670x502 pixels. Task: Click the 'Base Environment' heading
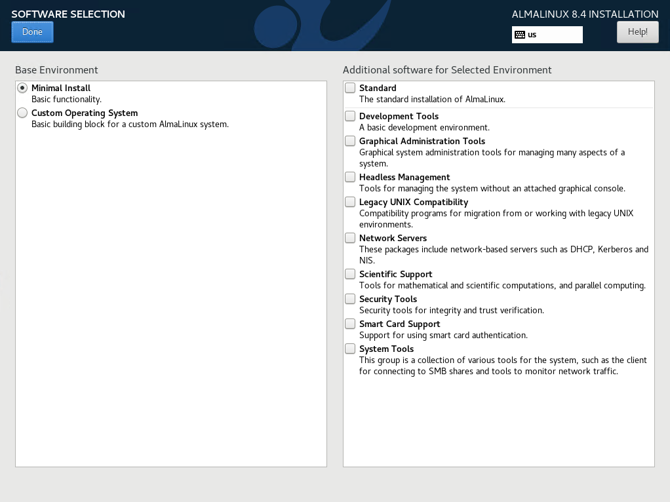tap(56, 70)
